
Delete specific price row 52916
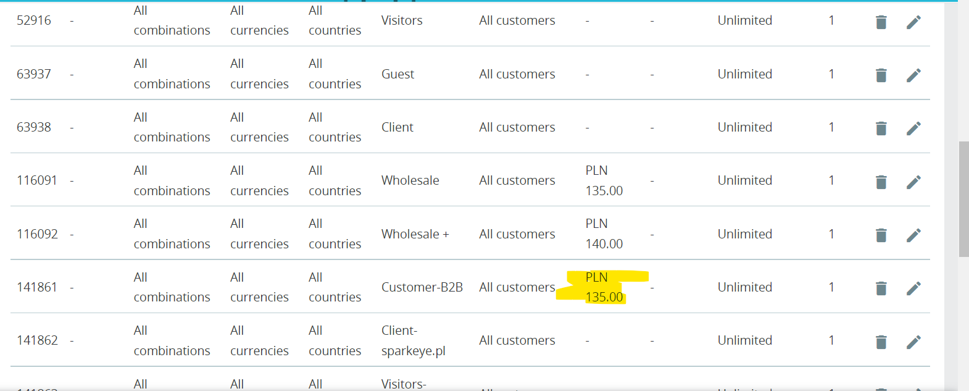pos(881,22)
